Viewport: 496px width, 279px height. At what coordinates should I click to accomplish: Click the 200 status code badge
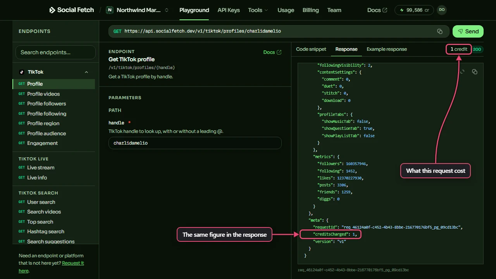[x=477, y=49]
